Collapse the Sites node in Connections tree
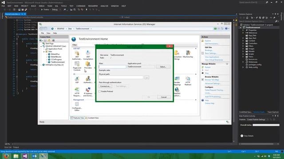The image size is (284, 159). click(x=44, y=52)
